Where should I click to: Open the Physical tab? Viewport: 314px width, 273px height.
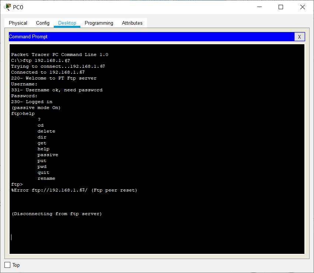(x=18, y=23)
